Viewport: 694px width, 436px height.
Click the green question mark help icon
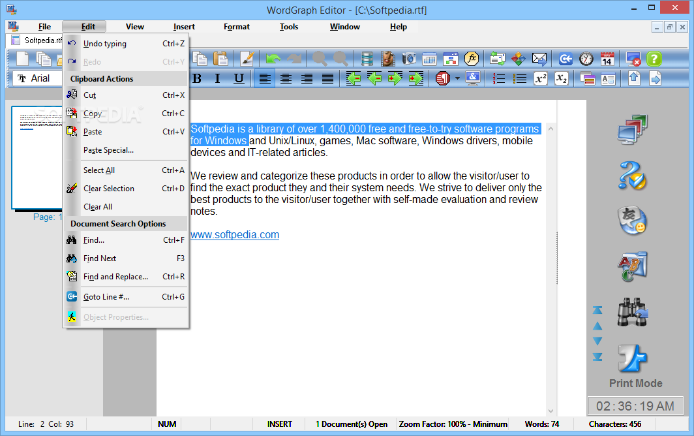point(654,59)
